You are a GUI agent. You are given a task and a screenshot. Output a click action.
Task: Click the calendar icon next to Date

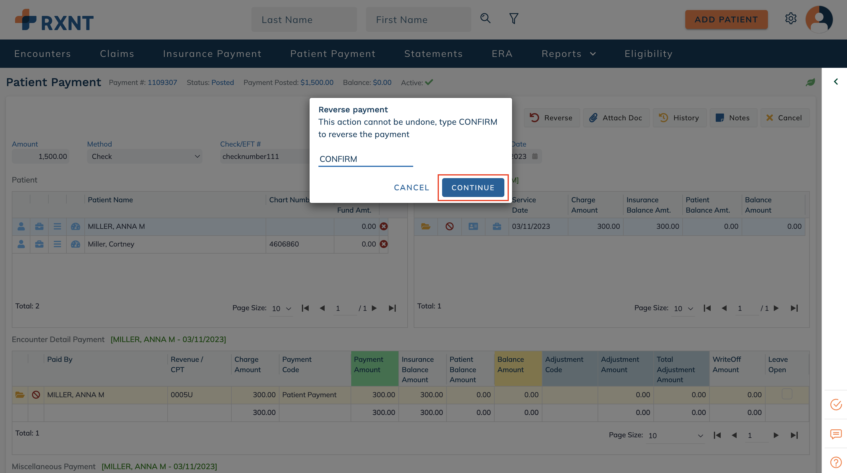535,156
